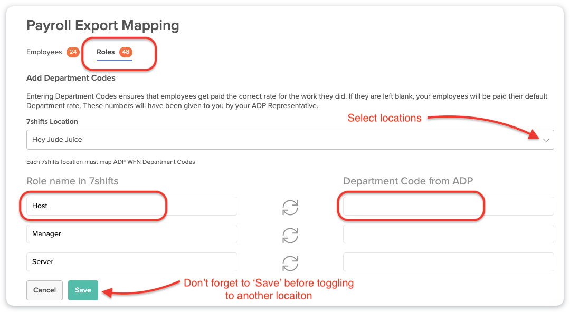Click the 7shifts Location label
The height and width of the screenshot is (312, 570).
click(x=52, y=121)
